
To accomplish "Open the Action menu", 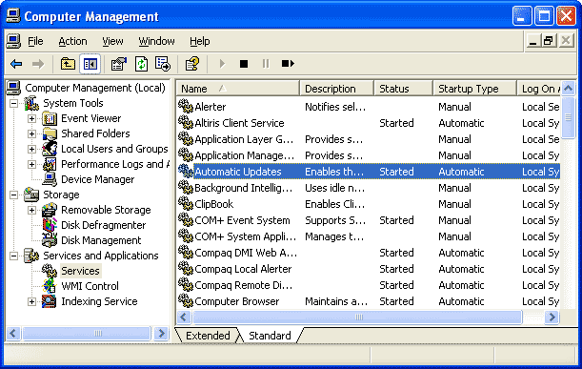I will (72, 41).
